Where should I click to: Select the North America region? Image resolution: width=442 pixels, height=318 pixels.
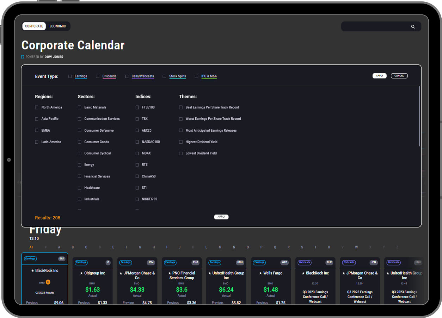coord(37,107)
